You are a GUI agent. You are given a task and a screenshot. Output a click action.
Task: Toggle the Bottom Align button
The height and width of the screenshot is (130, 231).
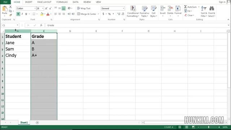point(64,8)
